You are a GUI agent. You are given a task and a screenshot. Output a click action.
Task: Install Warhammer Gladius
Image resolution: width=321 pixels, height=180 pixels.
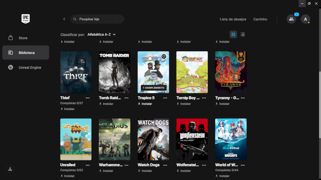click(106, 171)
